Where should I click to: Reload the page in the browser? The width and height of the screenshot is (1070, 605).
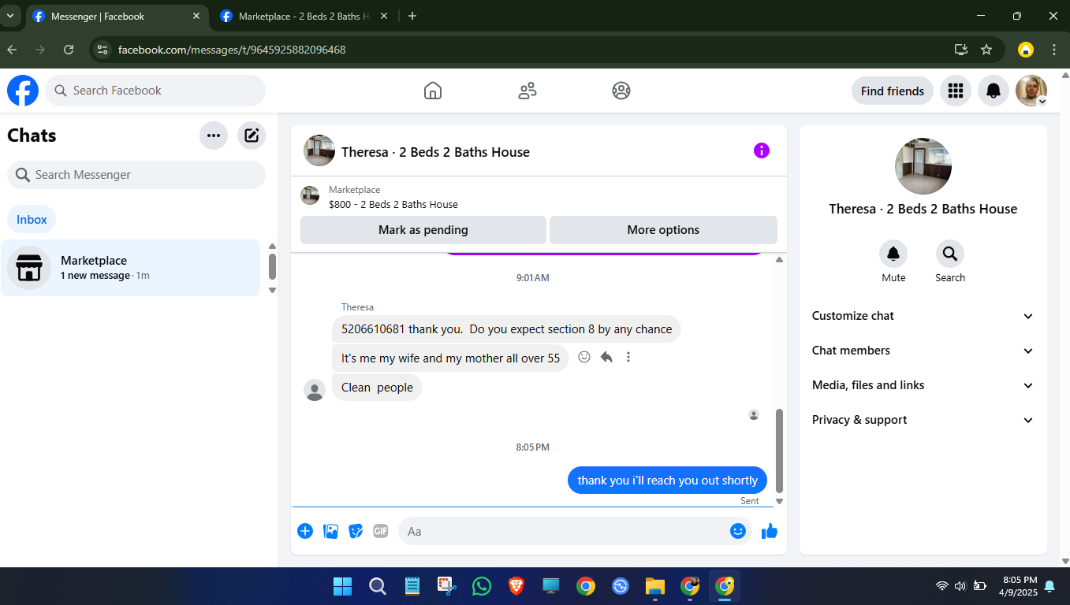(x=69, y=50)
